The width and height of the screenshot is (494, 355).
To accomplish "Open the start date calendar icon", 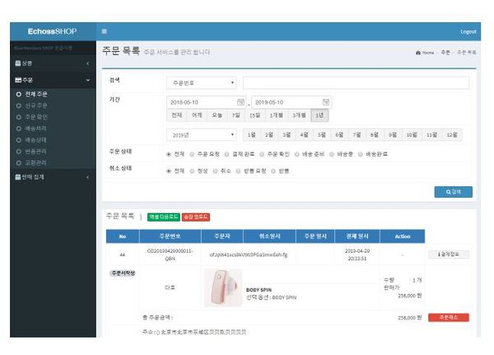I will [x=240, y=102].
